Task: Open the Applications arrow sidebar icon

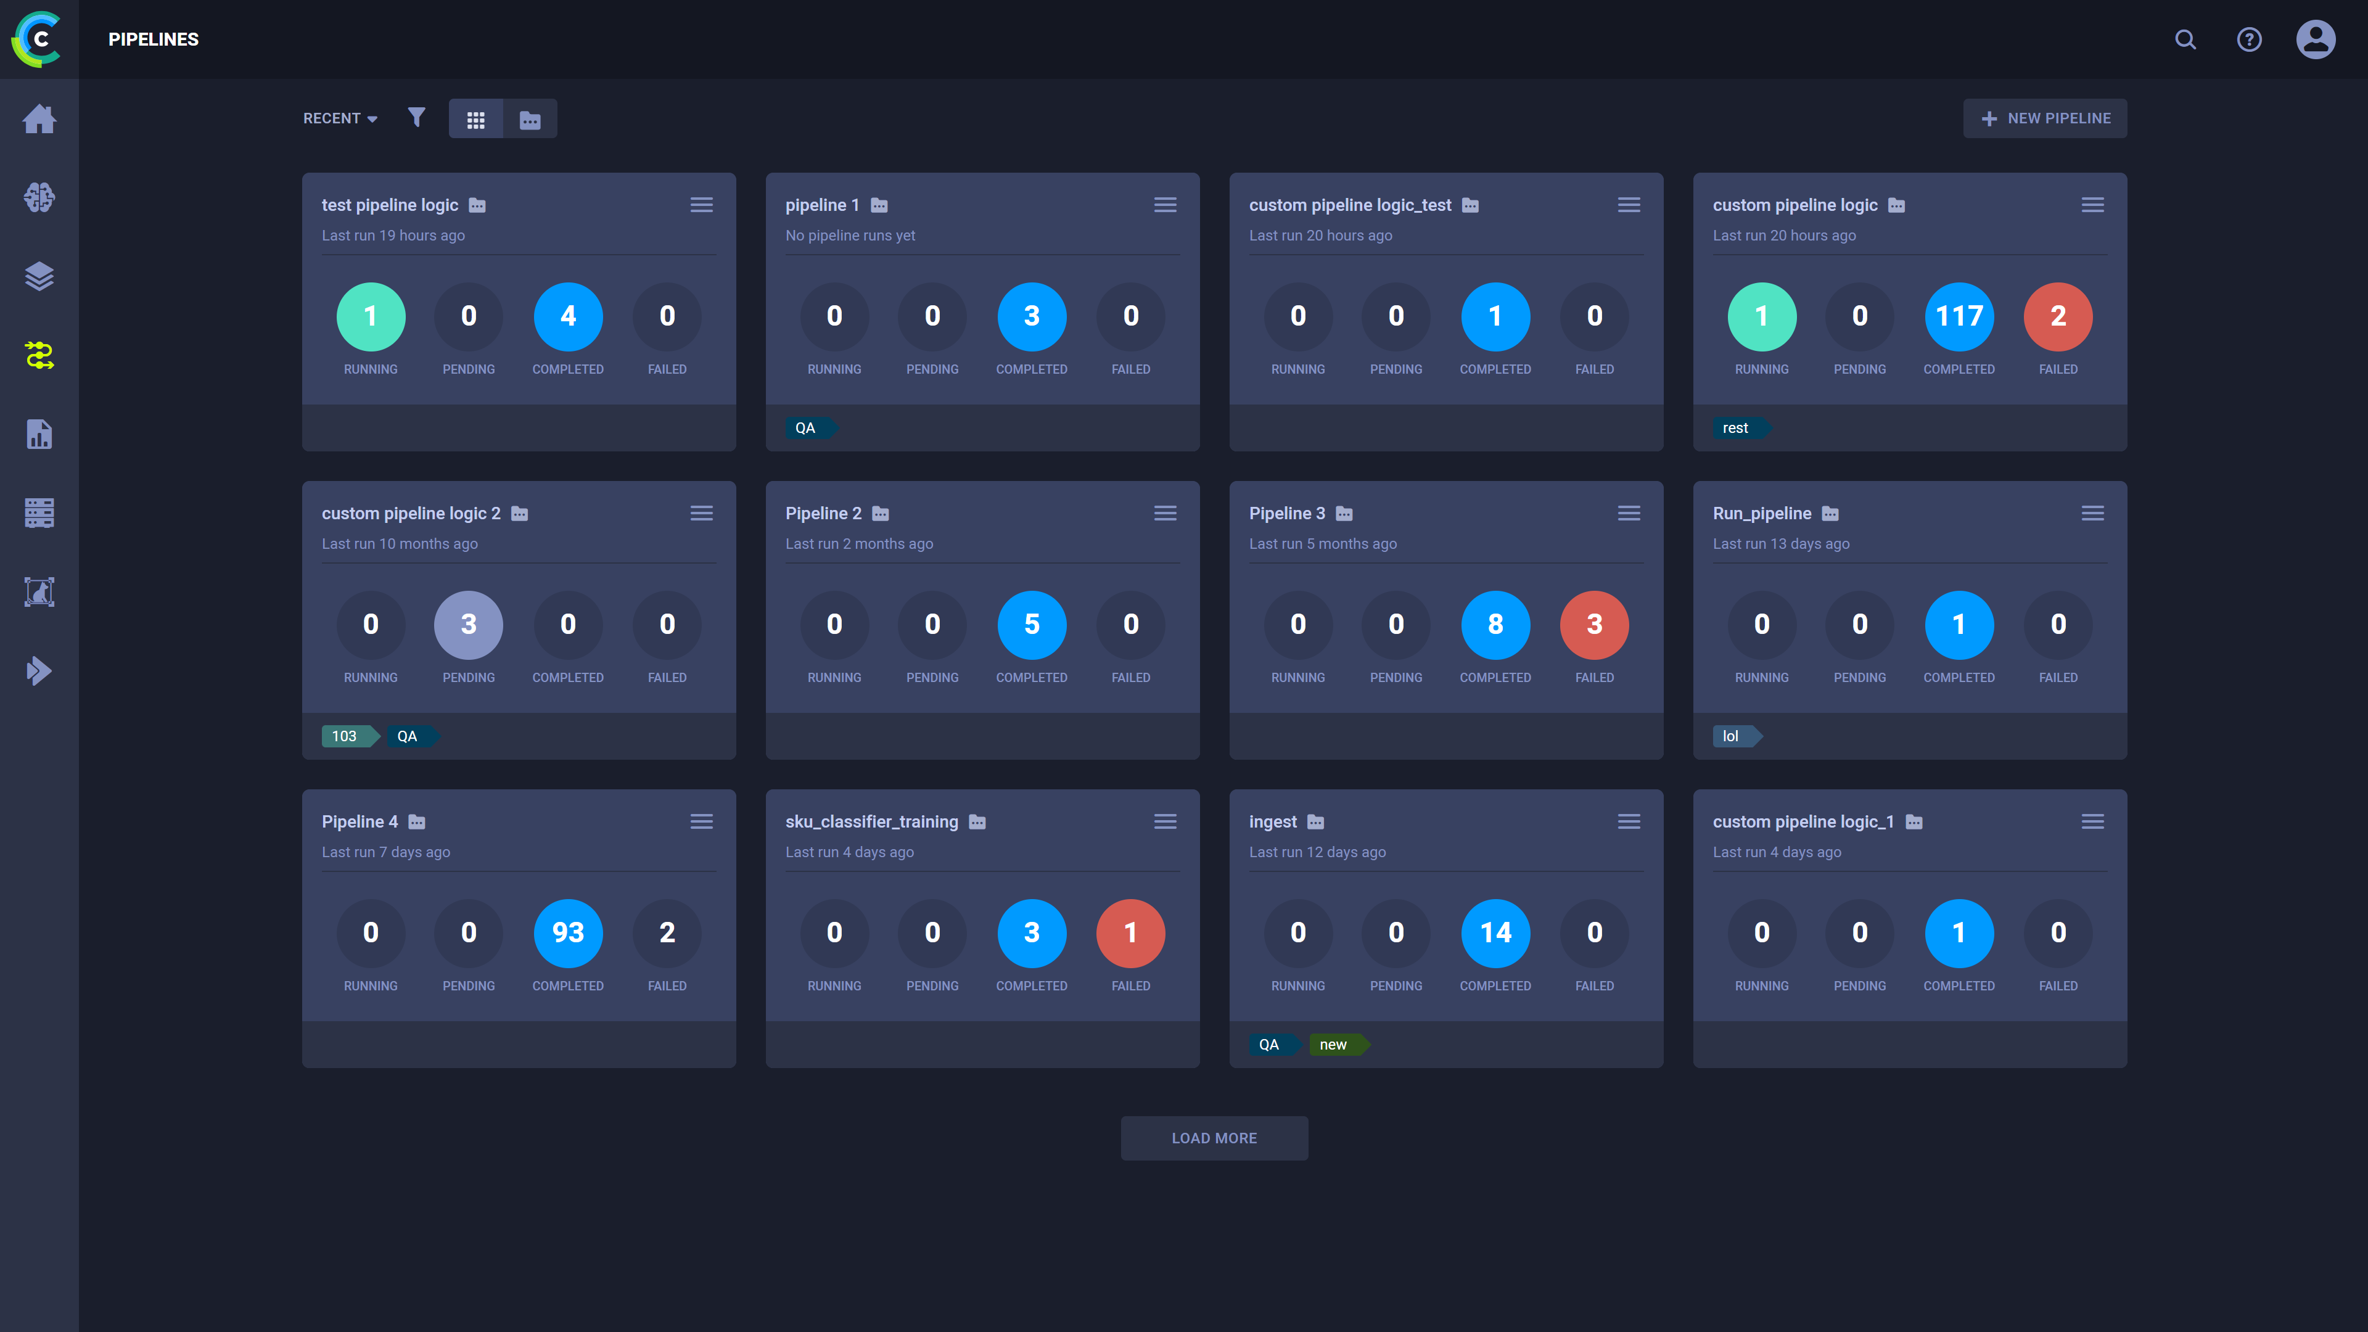Action: (39, 671)
